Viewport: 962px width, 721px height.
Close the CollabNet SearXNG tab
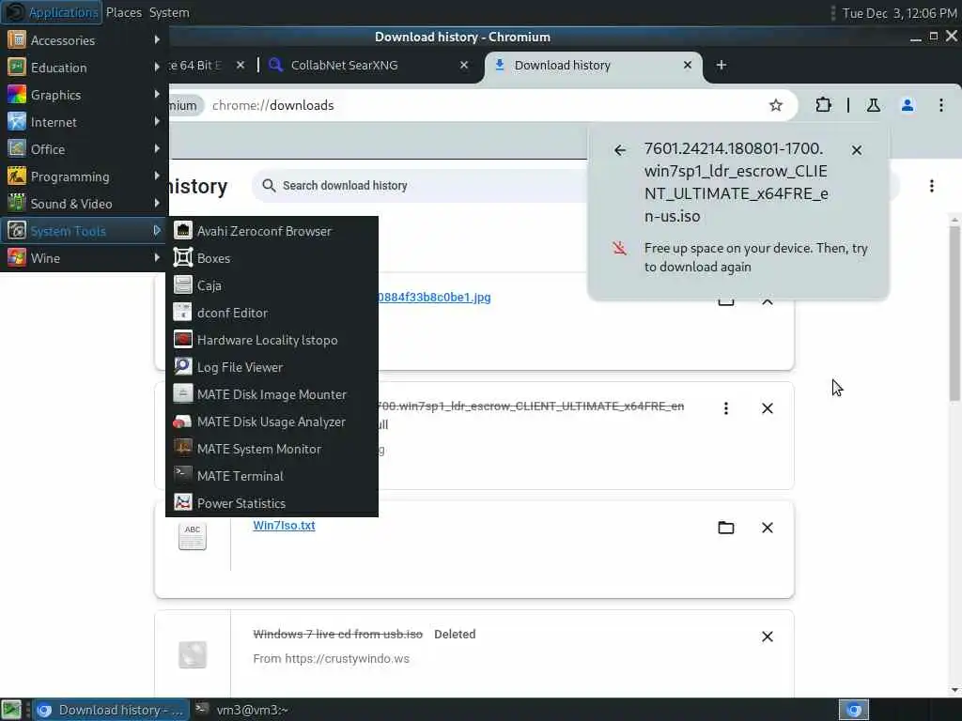tap(464, 65)
